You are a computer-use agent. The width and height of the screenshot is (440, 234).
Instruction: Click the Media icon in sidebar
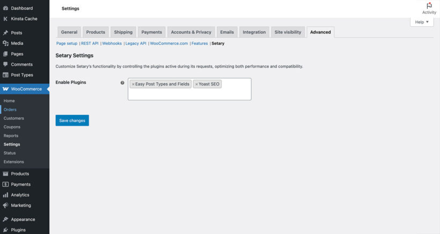5,43
